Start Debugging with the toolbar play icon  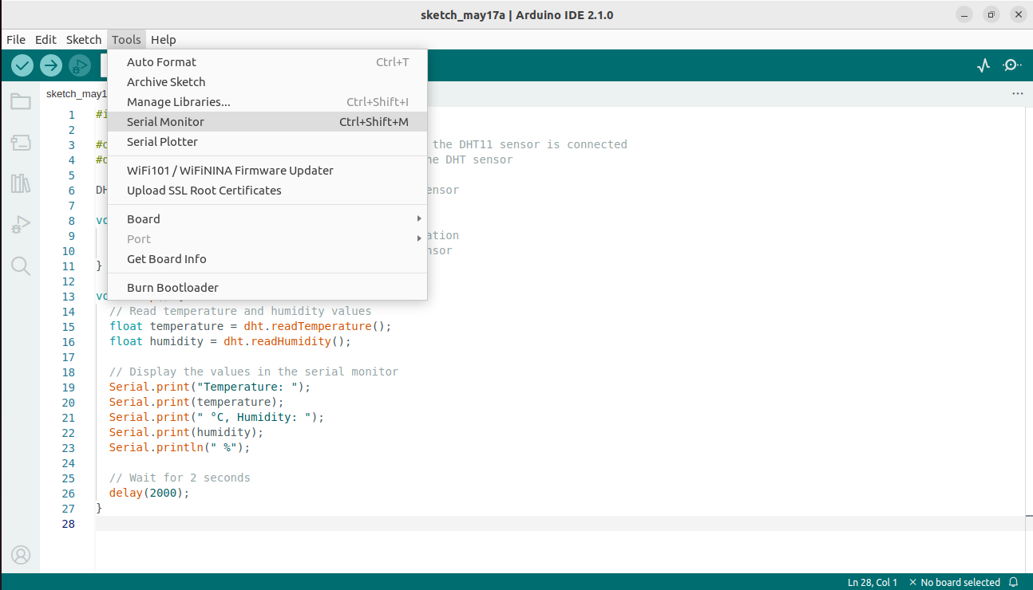pyautogui.click(x=80, y=65)
